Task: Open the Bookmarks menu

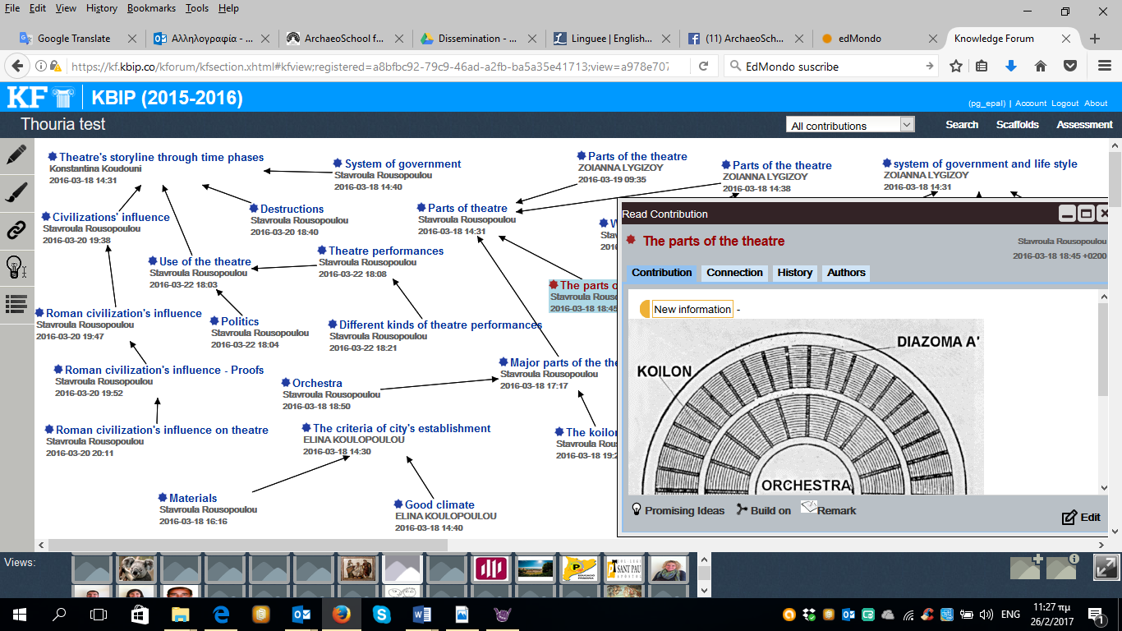Action: (x=152, y=8)
